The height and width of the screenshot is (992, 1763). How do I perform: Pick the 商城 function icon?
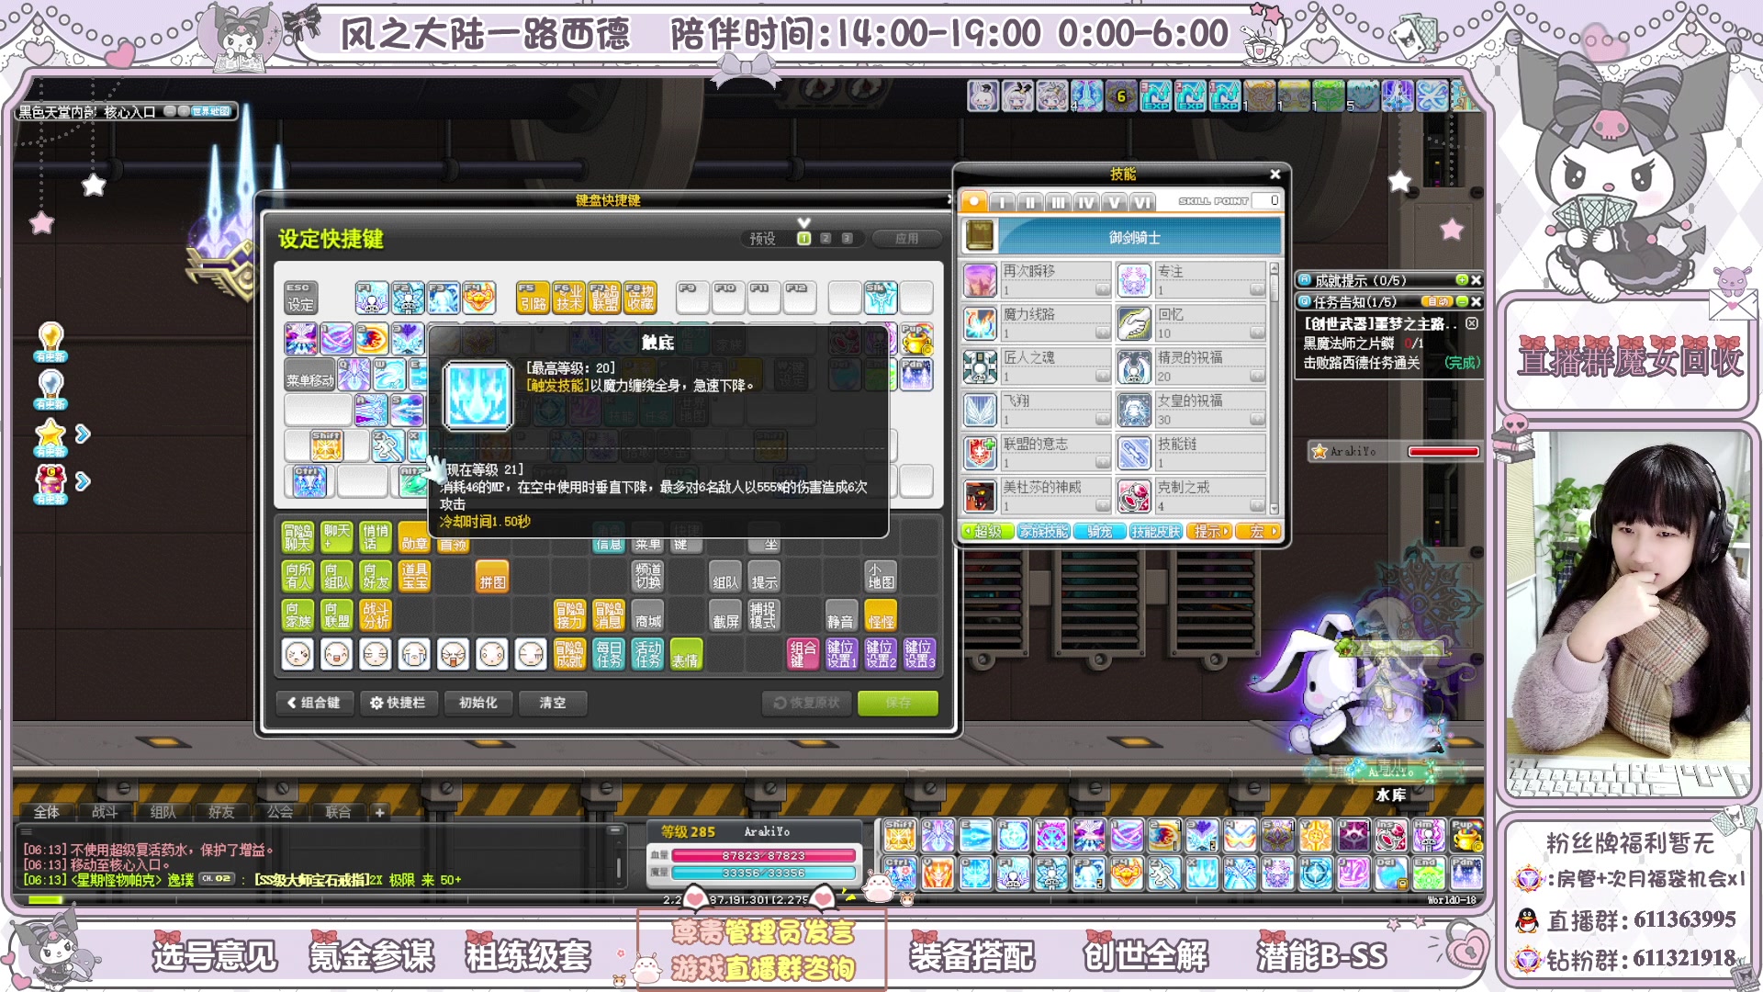tap(647, 615)
